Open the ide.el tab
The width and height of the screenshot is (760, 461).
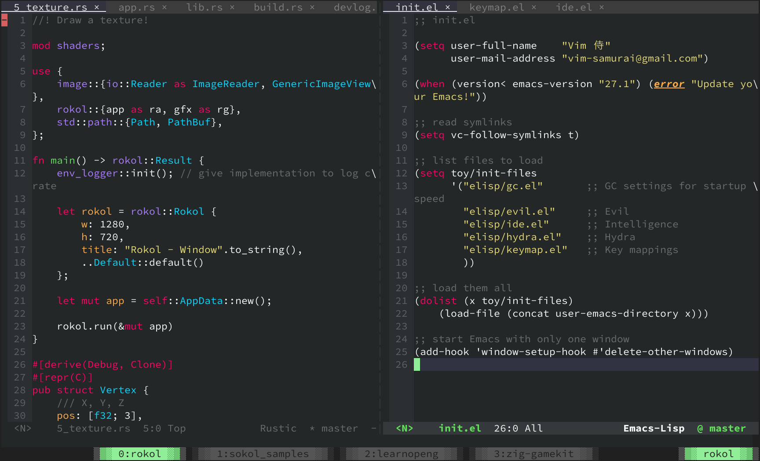[574, 7]
